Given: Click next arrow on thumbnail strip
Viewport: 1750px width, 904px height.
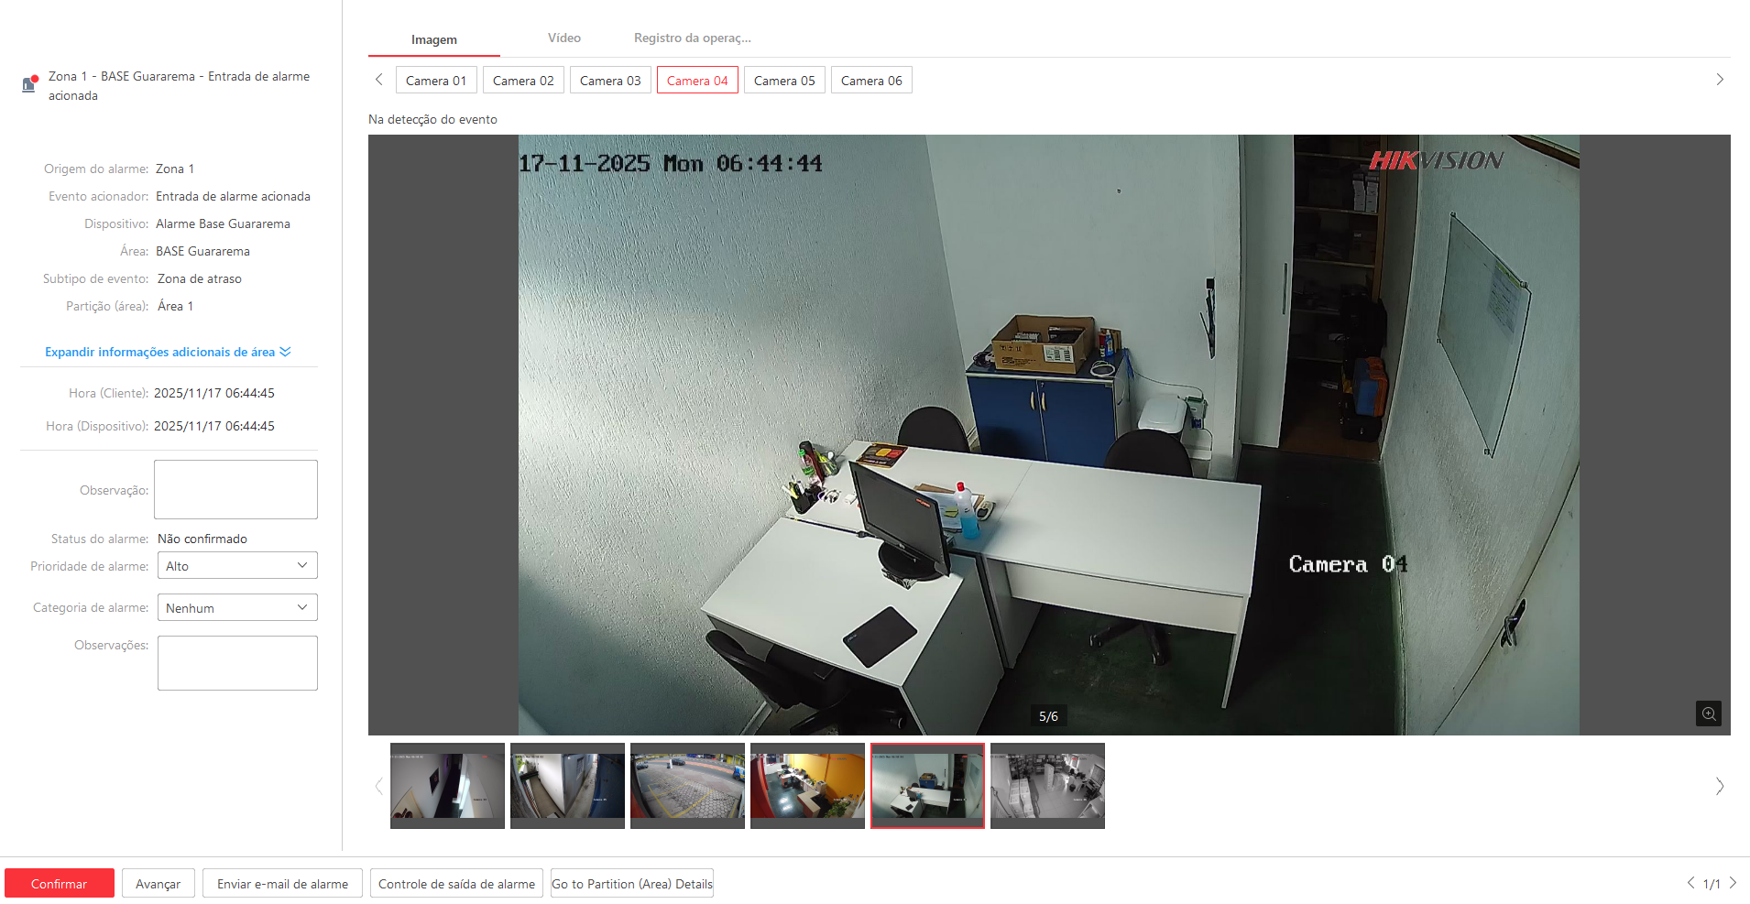Looking at the screenshot, I should [x=1719, y=787].
